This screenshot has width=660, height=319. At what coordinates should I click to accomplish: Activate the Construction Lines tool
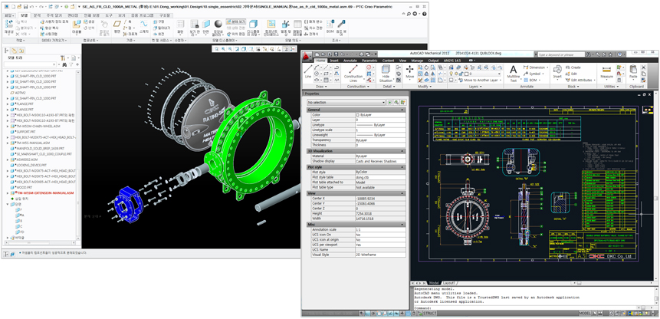353,72
